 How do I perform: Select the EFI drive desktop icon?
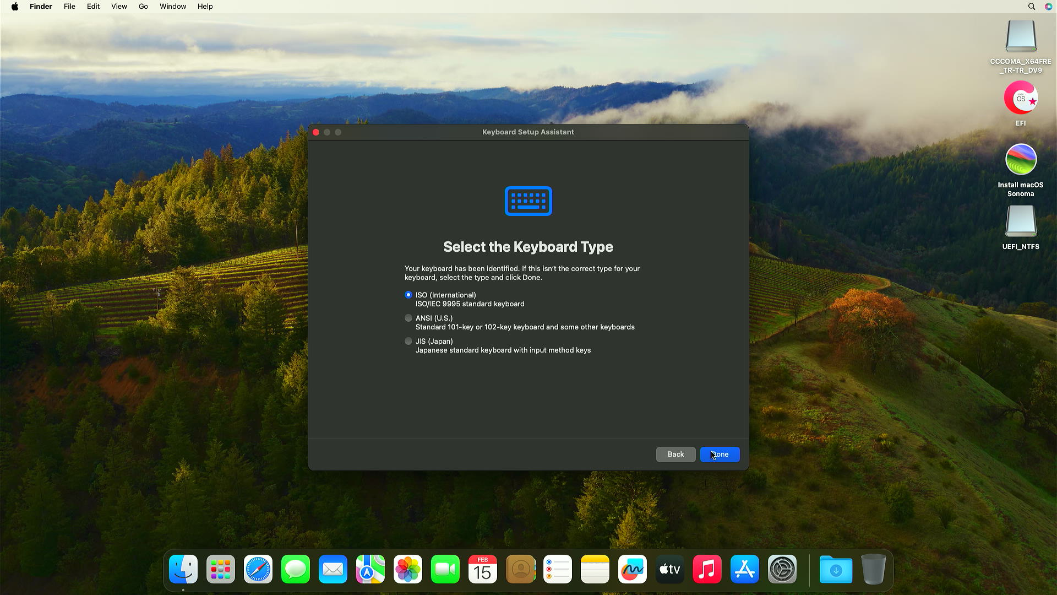[x=1021, y=98]
